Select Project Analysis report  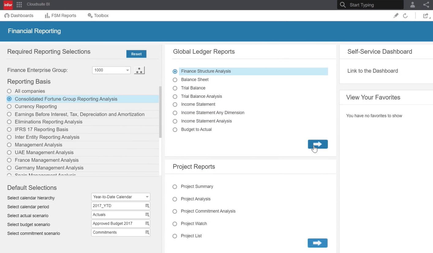(x=192, y=199)
